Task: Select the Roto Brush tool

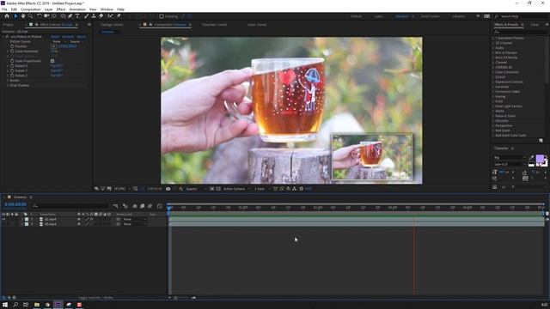Action: (x=111, y=16)
